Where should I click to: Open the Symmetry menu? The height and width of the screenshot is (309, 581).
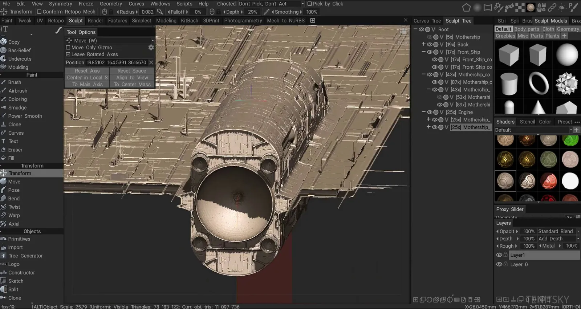point(61,4)
